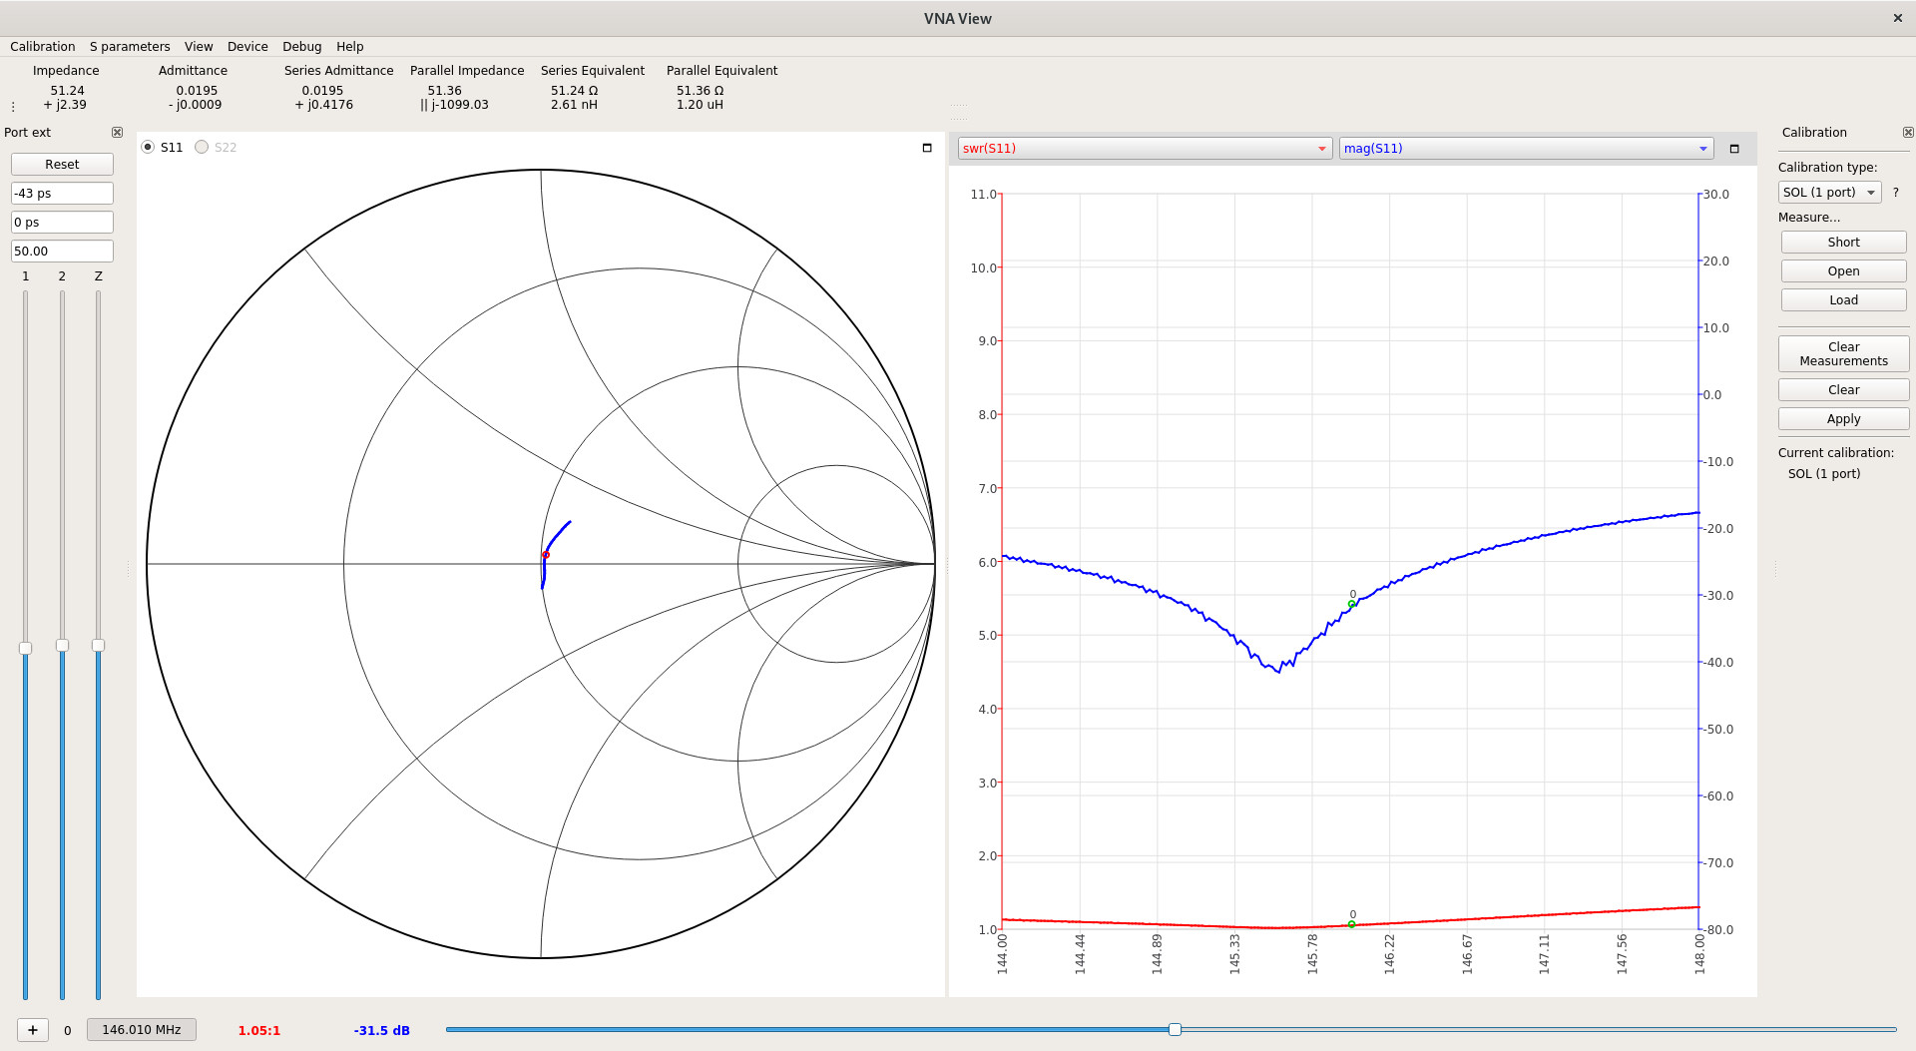Measure the Short standard
1916x1051 pixels.
(1843, 243)
